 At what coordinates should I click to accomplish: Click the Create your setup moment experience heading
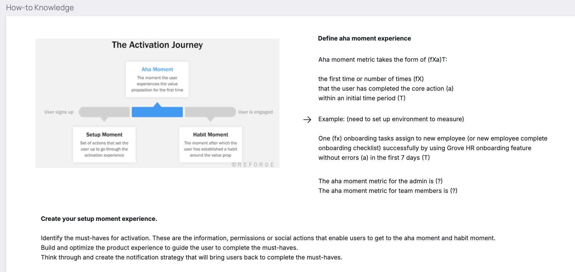point(99,219)
